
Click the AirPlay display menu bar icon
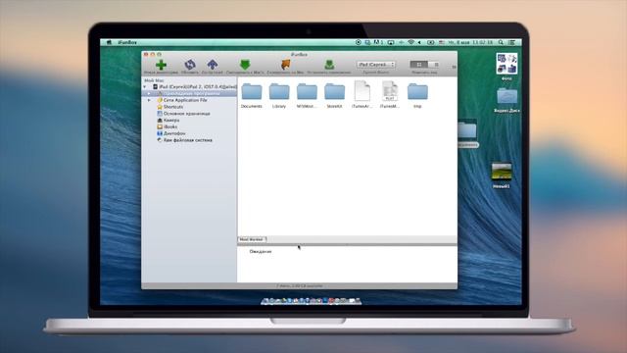391,42
